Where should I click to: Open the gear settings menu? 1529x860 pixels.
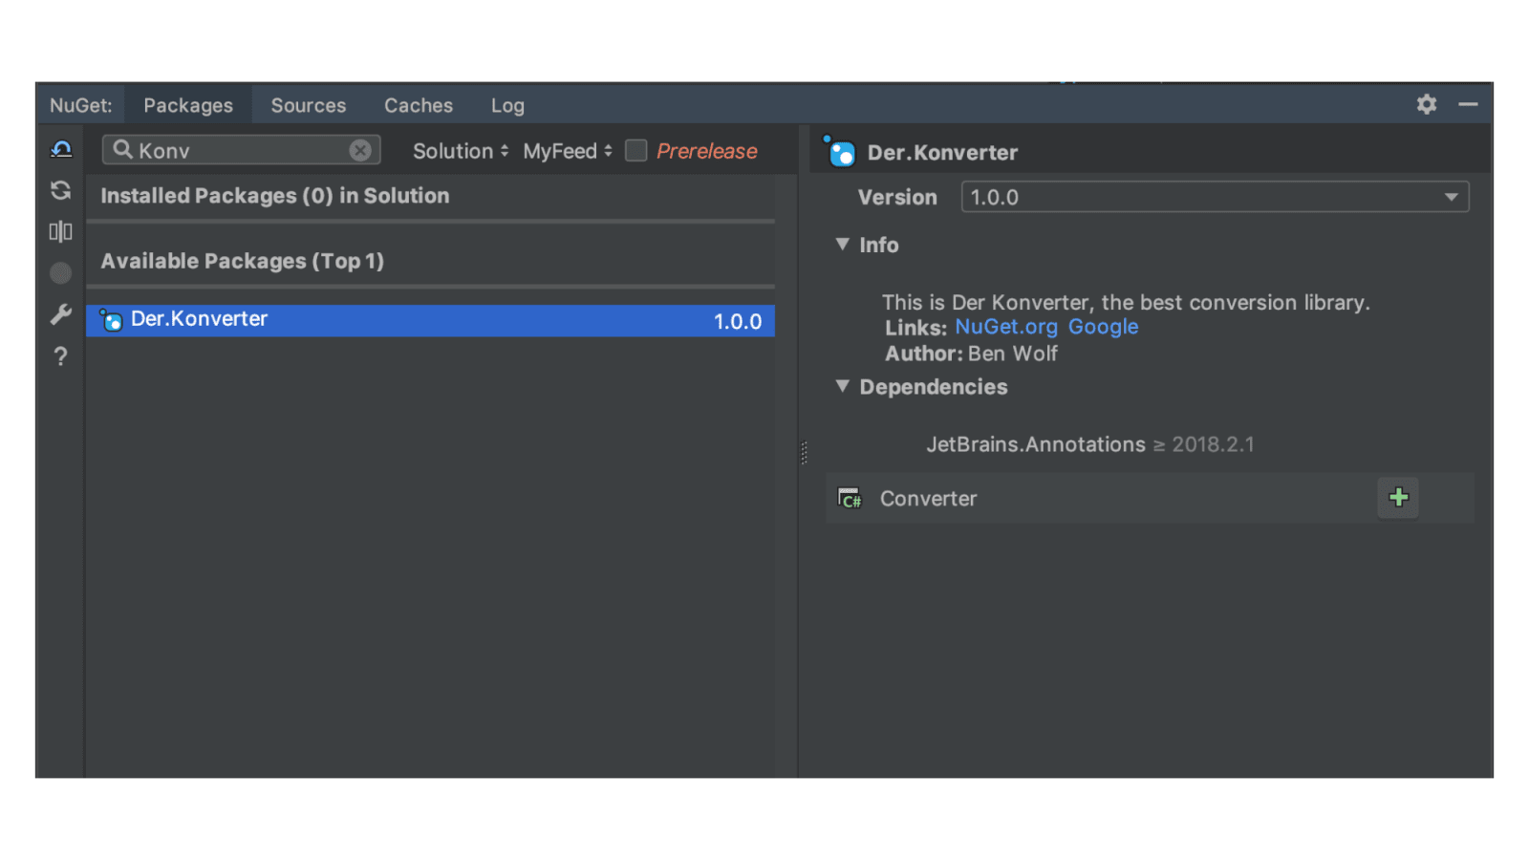(x=1426, y=104)
